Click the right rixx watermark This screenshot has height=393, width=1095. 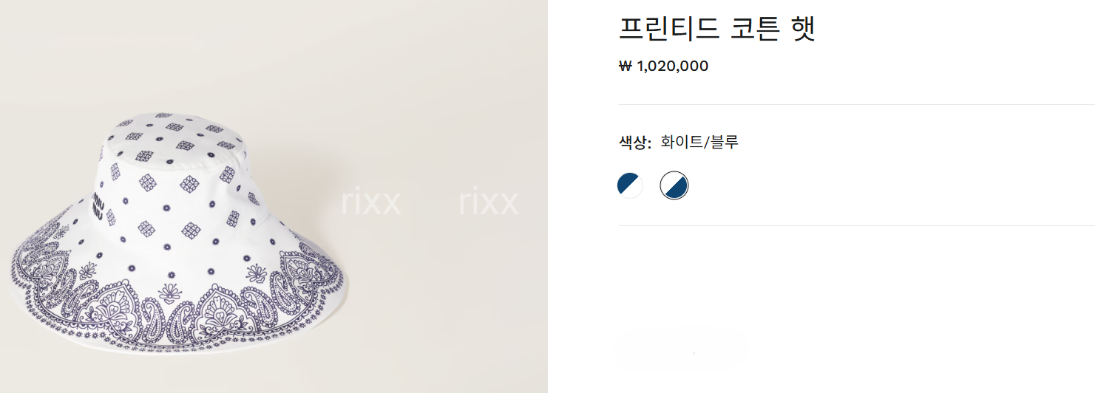(x=488, y=202)
